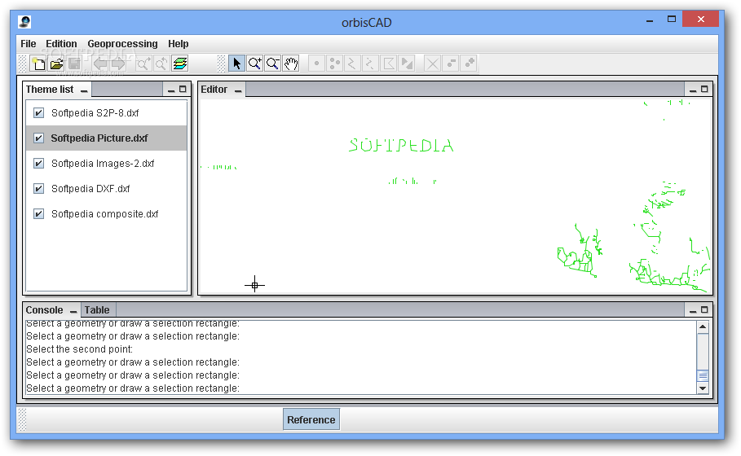Select the arrow selection tool
This screenshot has height=456, width=741.
coord(236,64)
